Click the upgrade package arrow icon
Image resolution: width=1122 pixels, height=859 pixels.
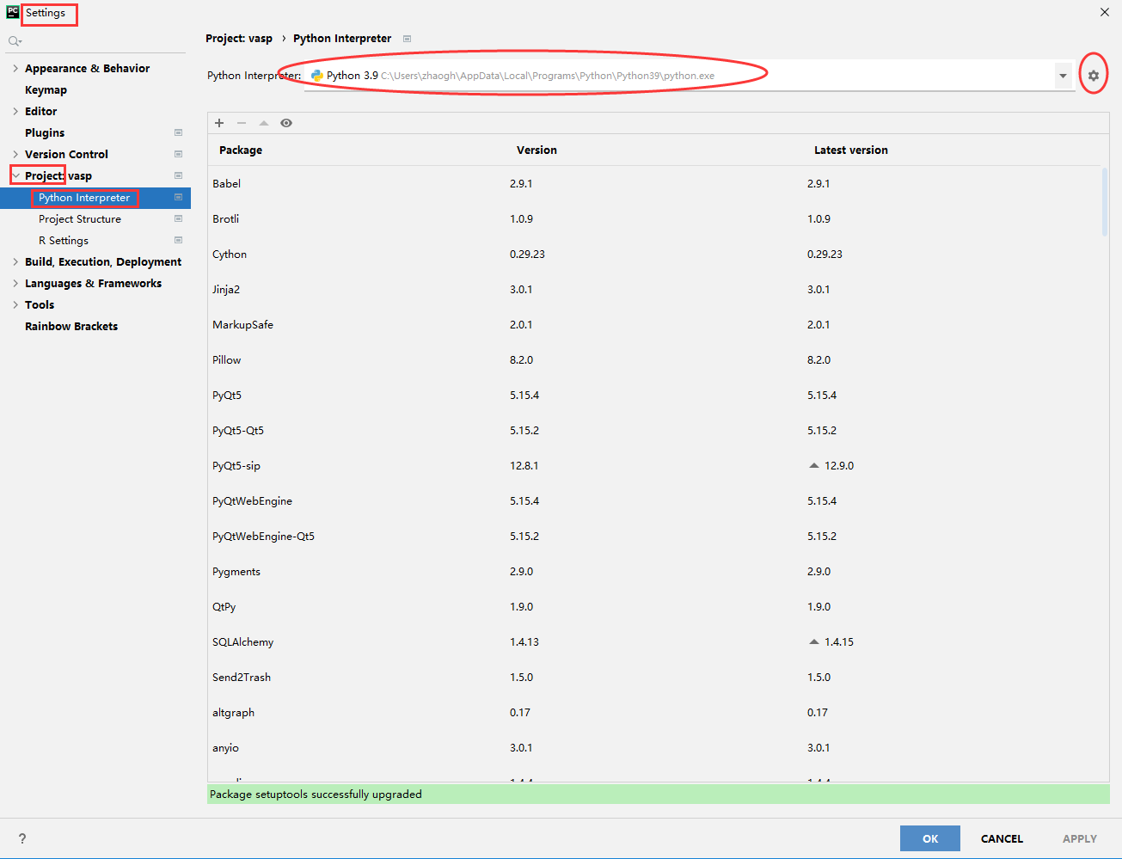click(x=264, y=123)
